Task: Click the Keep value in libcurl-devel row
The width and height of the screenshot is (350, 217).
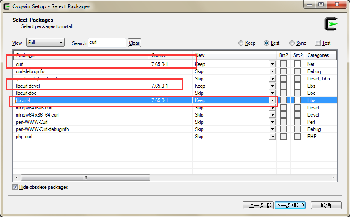Action: coord(200,86)
